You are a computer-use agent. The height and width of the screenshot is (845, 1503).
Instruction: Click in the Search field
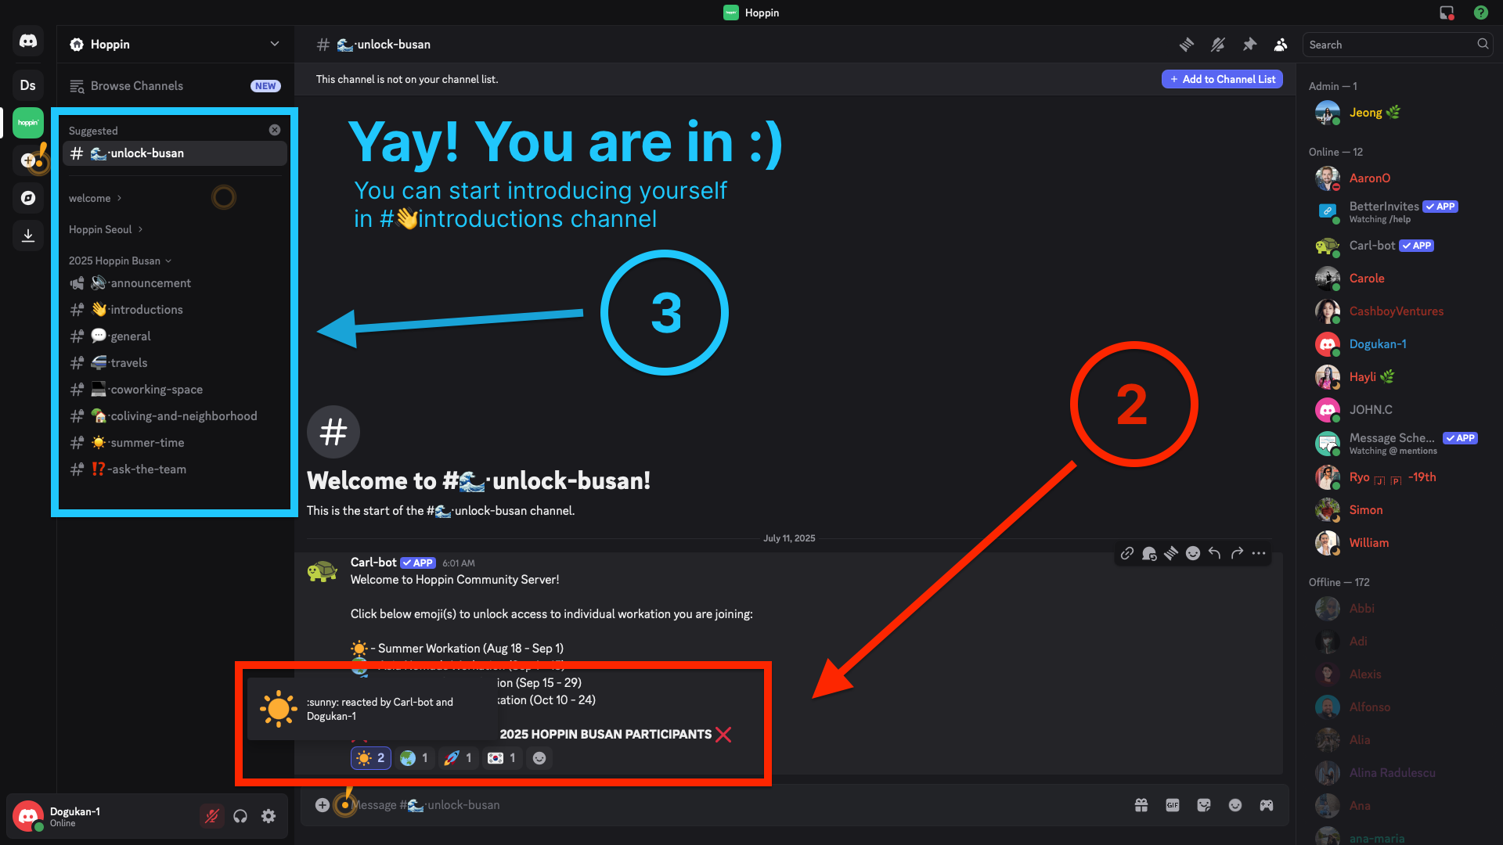point(1397,45)
